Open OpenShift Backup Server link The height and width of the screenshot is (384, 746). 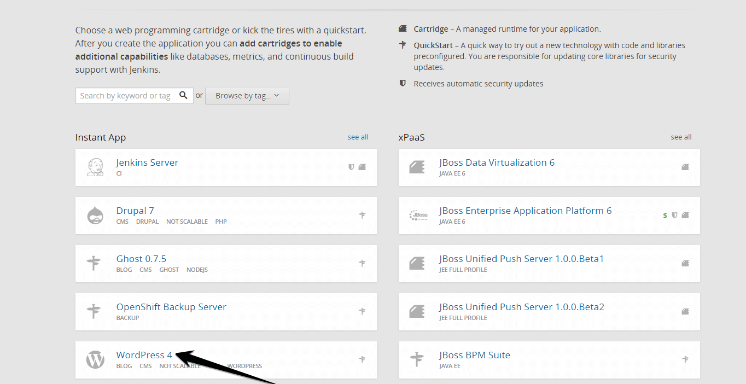(171, 307)
